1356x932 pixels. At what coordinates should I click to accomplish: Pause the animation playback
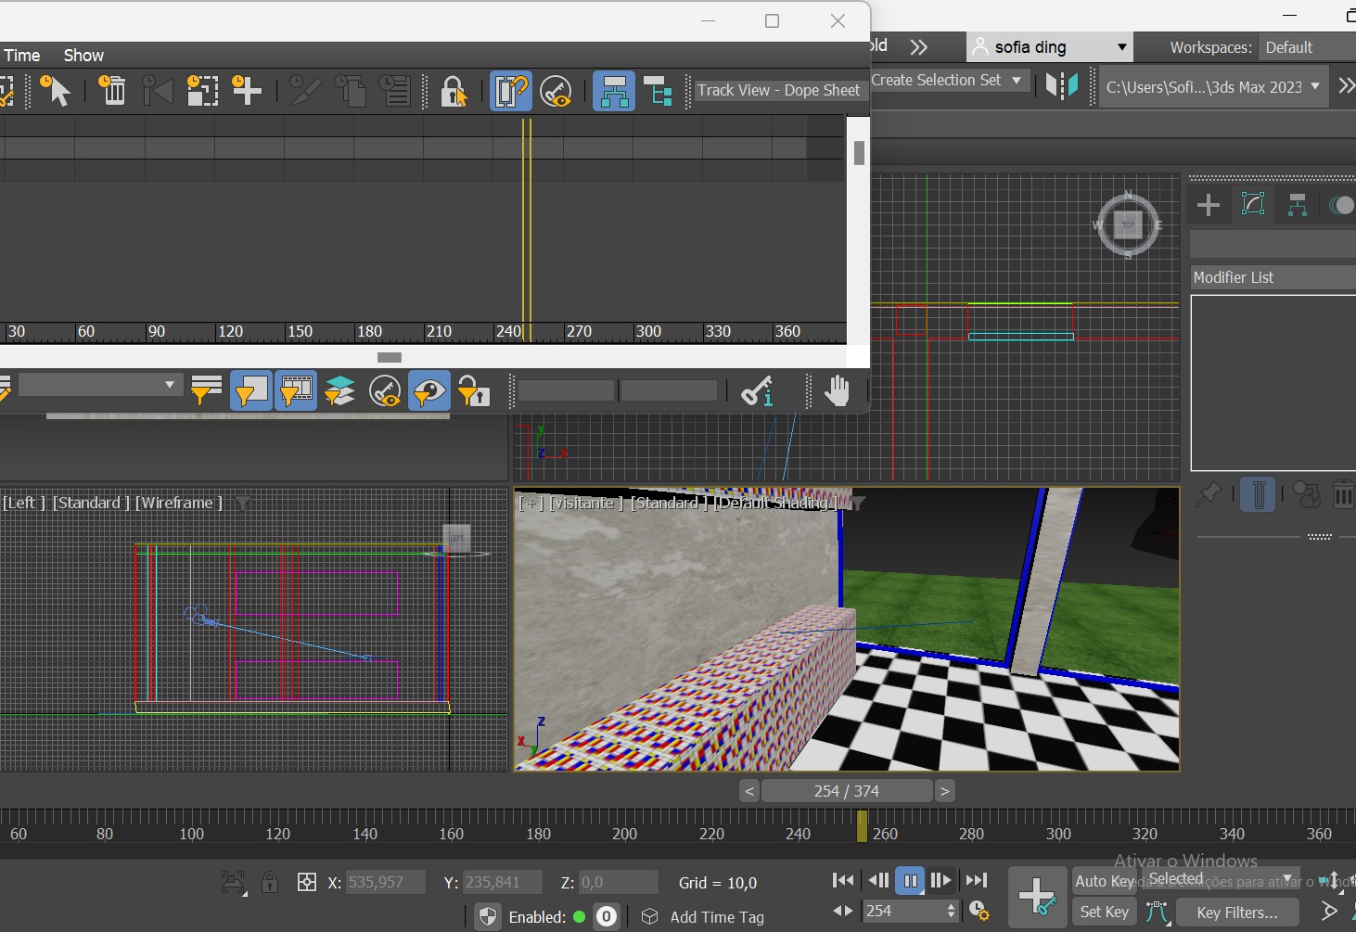(910, 880)
